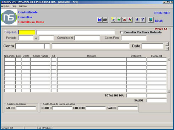Click the Período start date field
Viewport: 174px width, 130px height.
pos(26,38)
